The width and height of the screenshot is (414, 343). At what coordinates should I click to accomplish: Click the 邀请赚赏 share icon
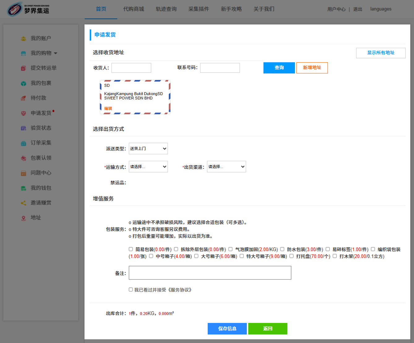pos(24,203)
